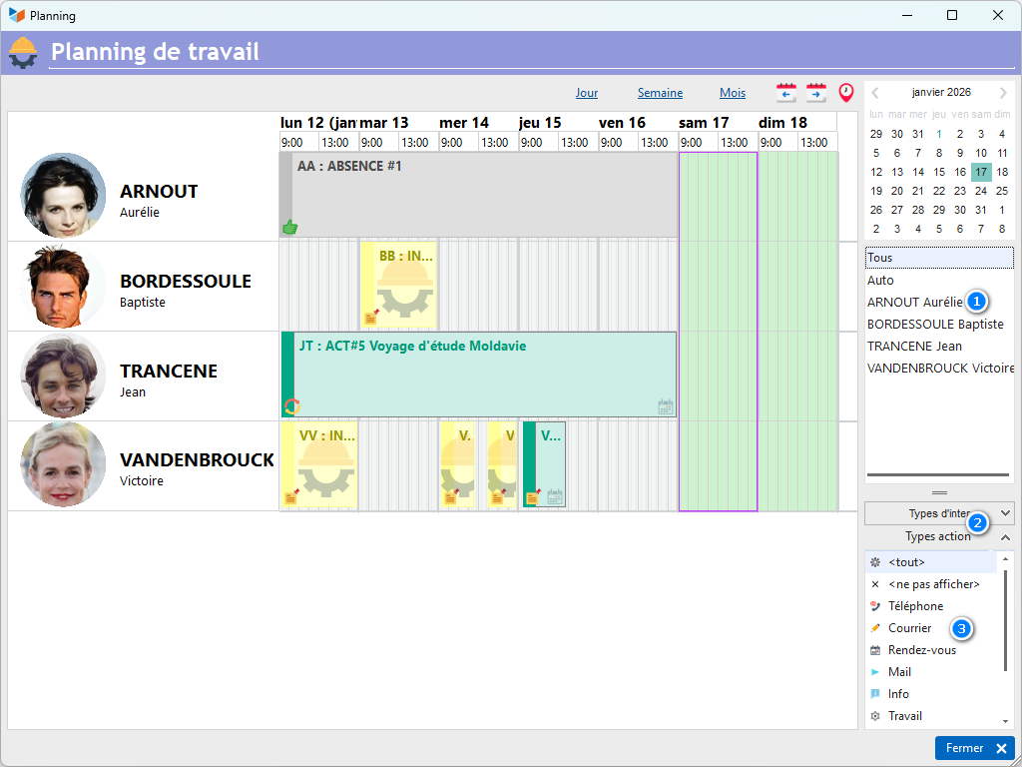Go to next month in mini calendar
The width and height of the screenshot is (1022, 767).
pyautogui.click(x=1004, y=92)
